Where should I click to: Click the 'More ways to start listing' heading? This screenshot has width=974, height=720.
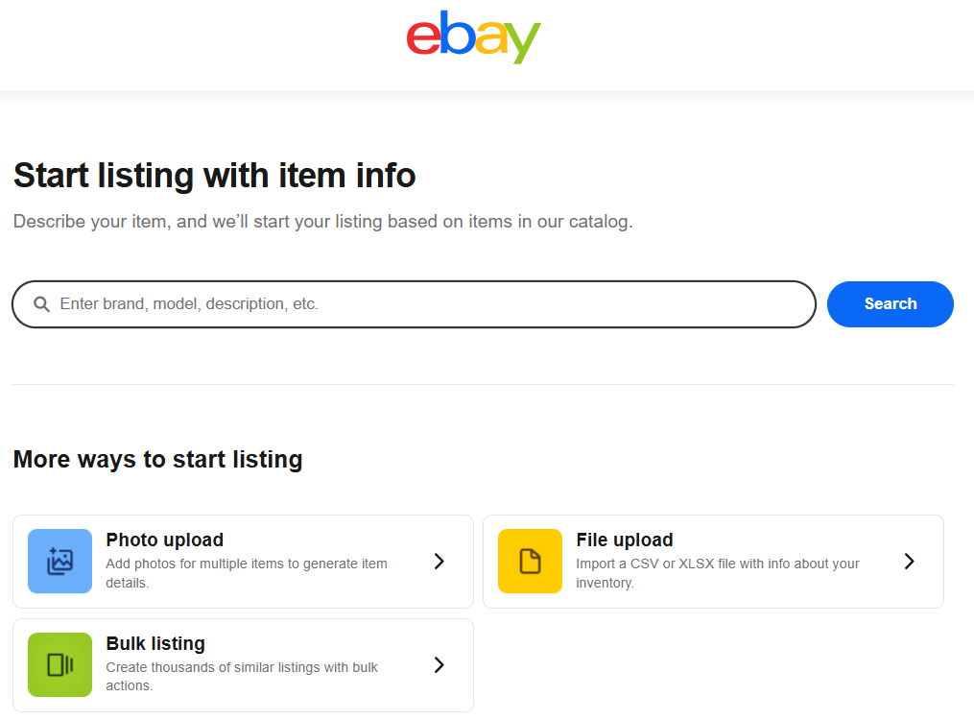coord(157,460)
